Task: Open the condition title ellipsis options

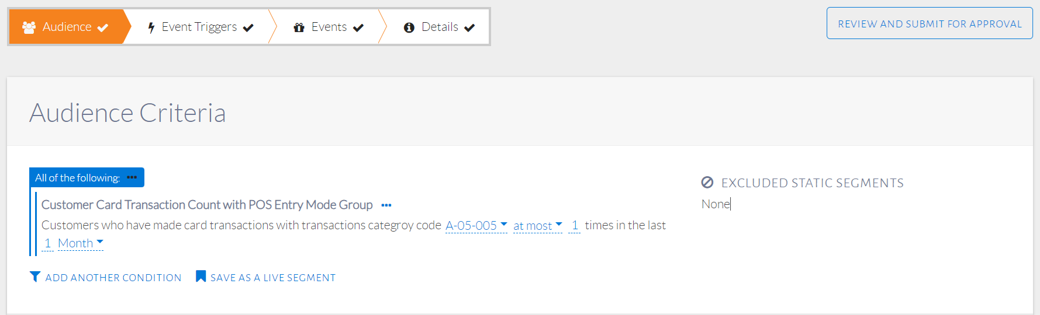Action: pos(386,205)
